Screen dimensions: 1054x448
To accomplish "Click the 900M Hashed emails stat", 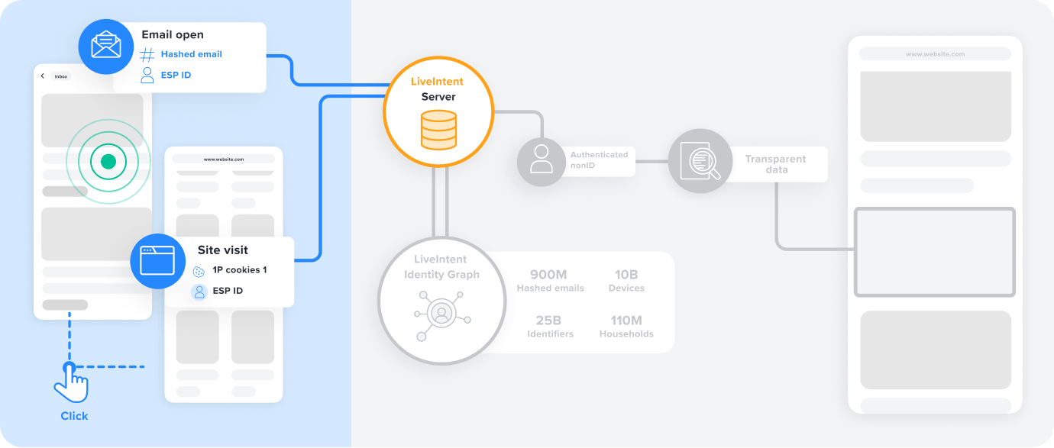I will 551,281.
